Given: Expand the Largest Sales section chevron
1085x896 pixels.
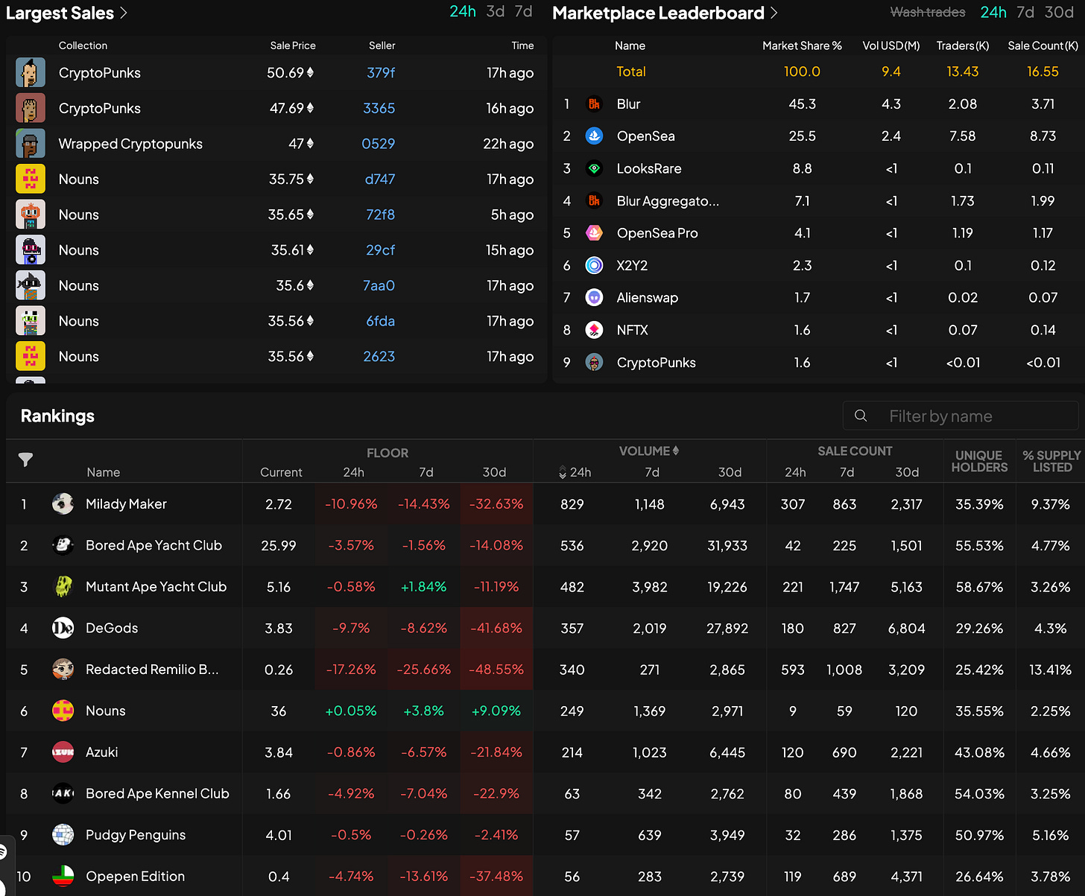Looking at the screenshot, I should click(x=124, y=13).
